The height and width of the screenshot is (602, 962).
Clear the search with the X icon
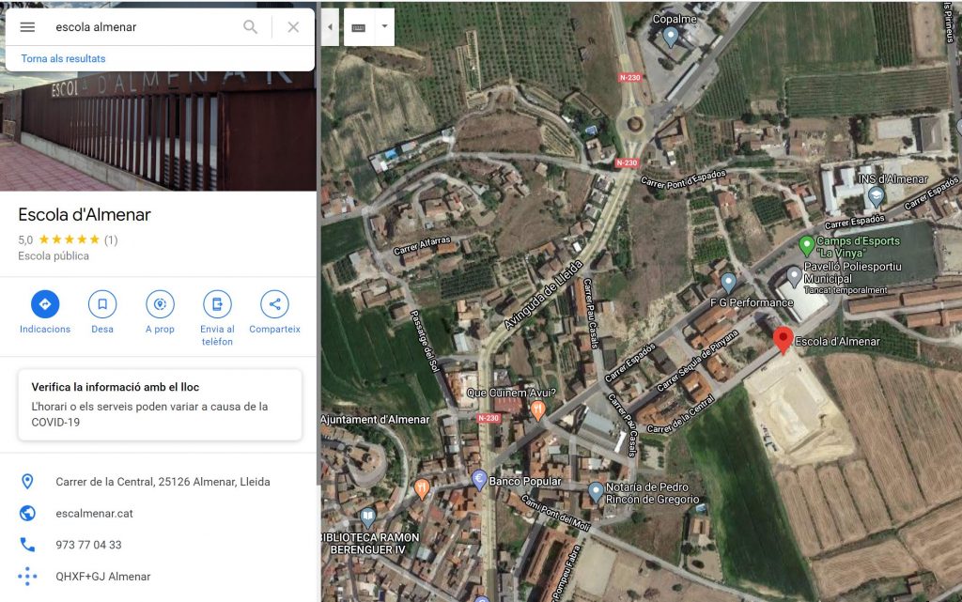coord(293,27)
